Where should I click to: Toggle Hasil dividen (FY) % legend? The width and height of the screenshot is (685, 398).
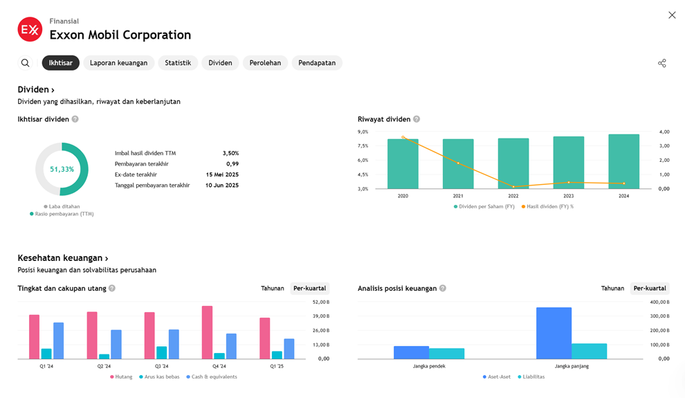pyautogui.click(x=547, y=207)
